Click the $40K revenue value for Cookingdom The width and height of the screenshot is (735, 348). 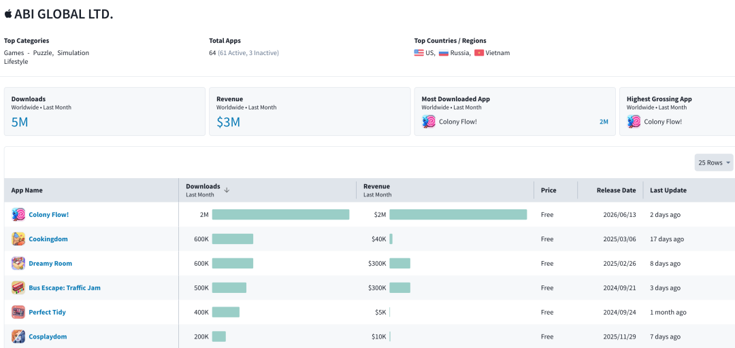[x=379, y=239]
